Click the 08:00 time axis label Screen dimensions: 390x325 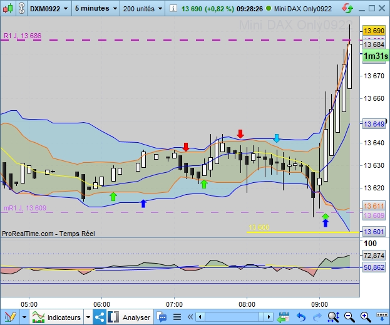click(247, 304)
